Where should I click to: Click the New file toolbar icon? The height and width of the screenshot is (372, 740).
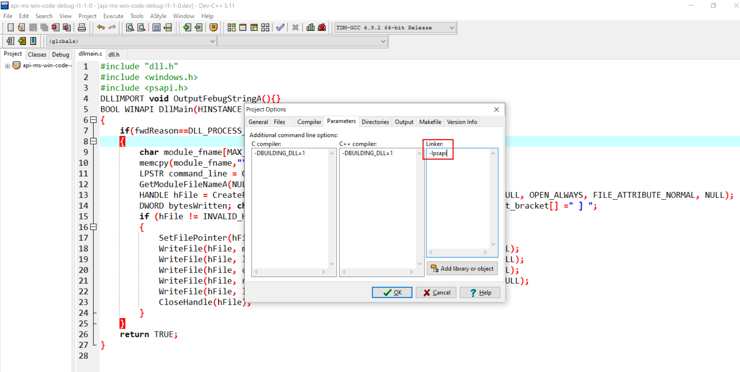click(x=11, y=27)
